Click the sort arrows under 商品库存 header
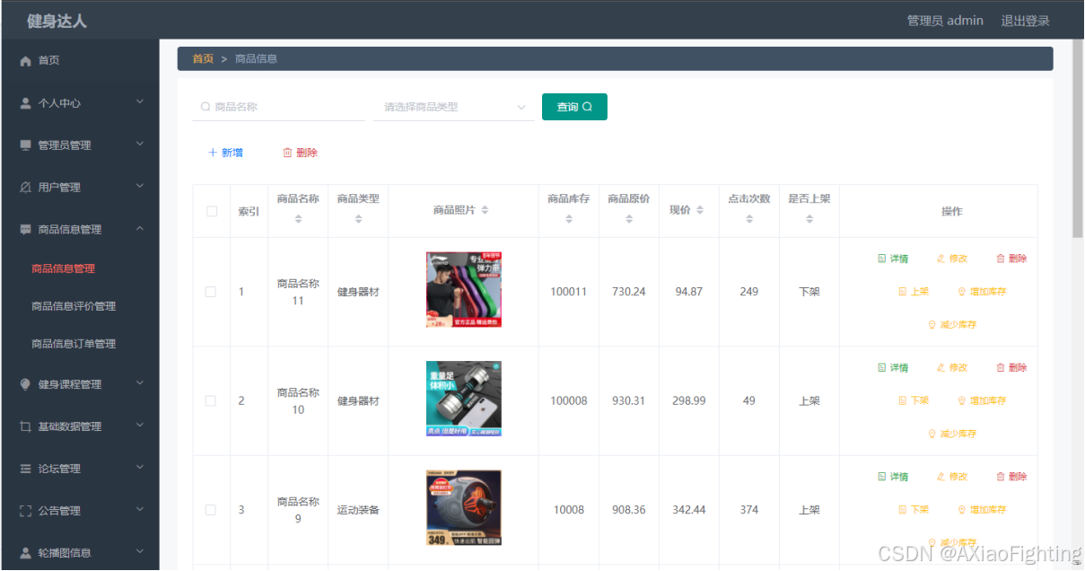The height and width of the screenshot is (571, 1085). (569, 219)
